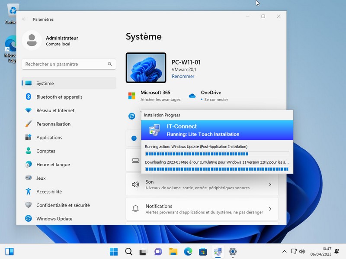Click the Son speaker icon
Viewport: 346px width, 259px height.
tap(135, 185)
